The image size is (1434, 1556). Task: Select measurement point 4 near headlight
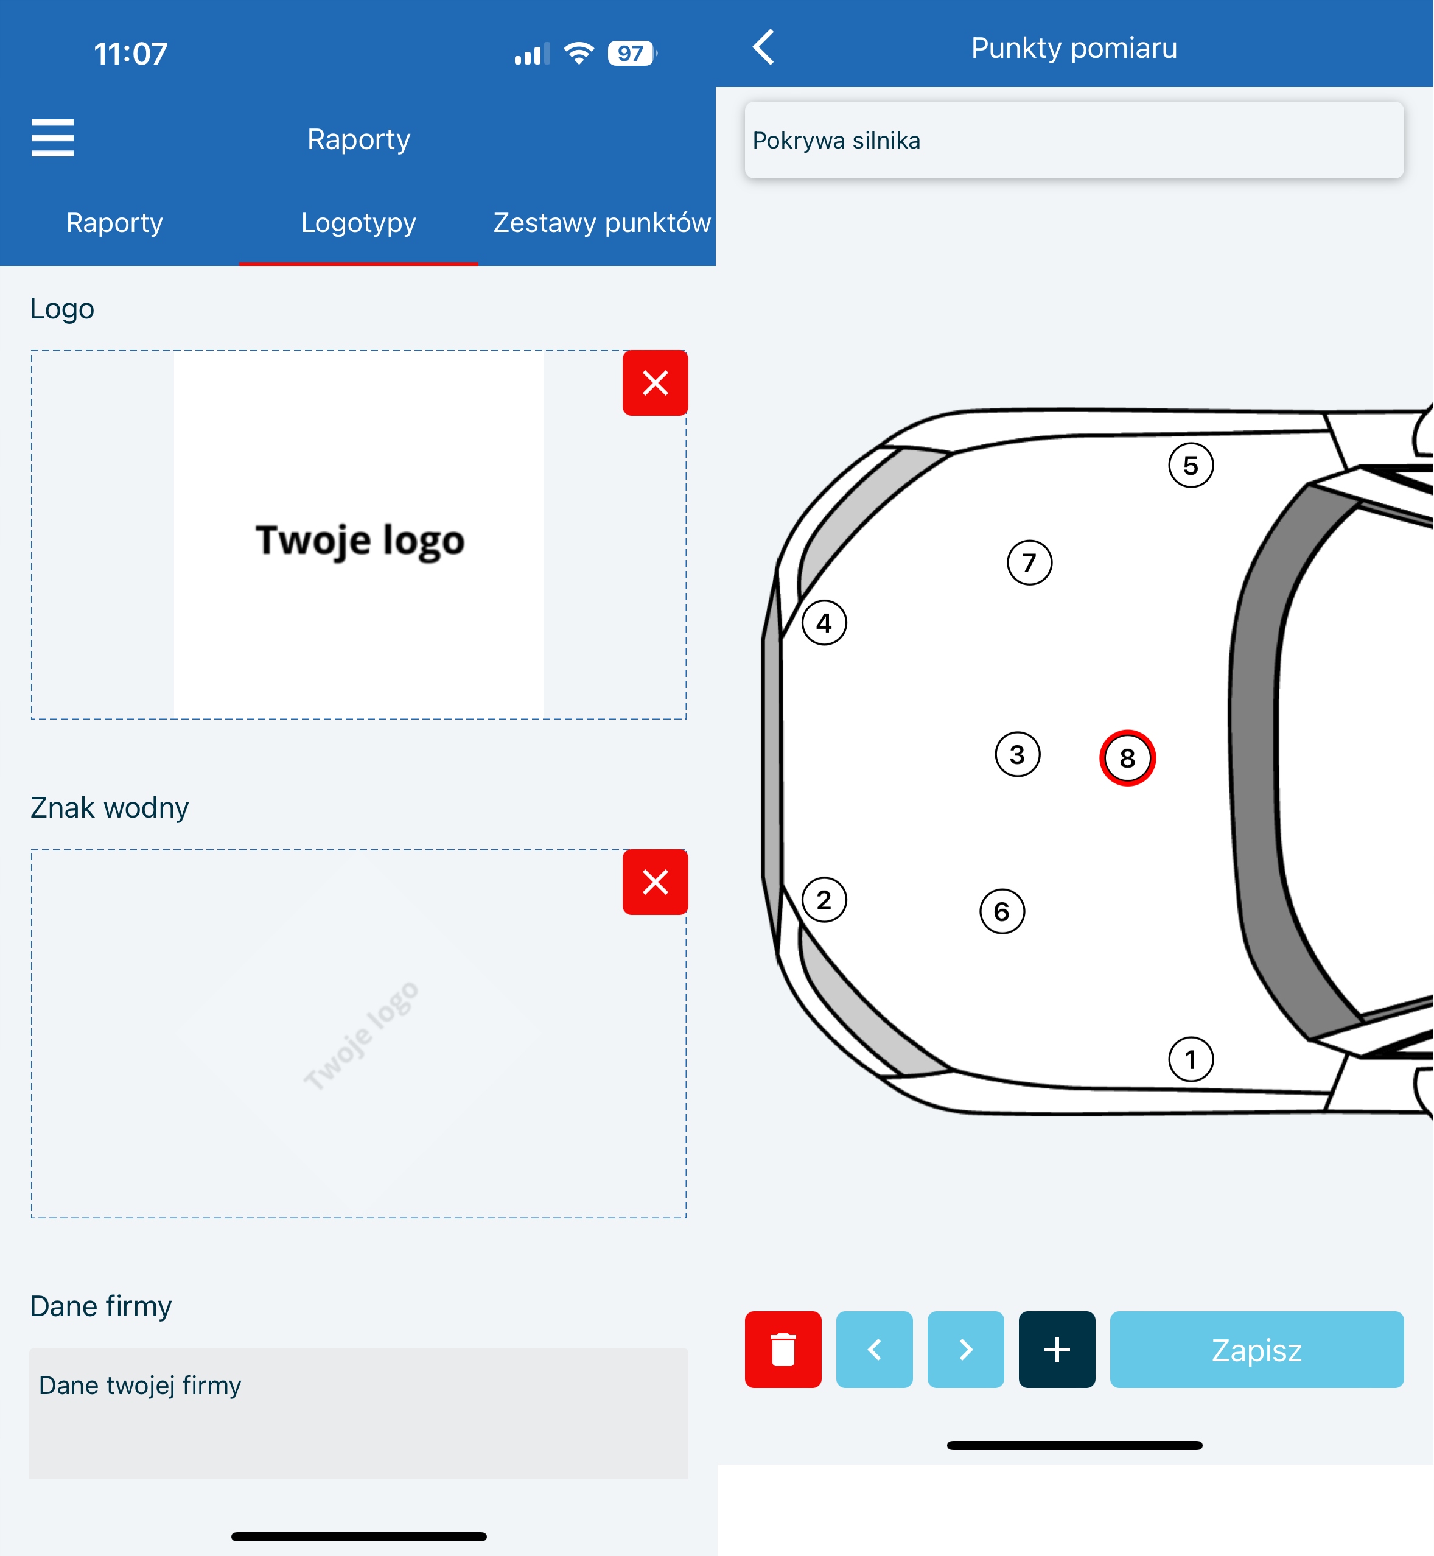pyautogui.click(x=824, y=622)
